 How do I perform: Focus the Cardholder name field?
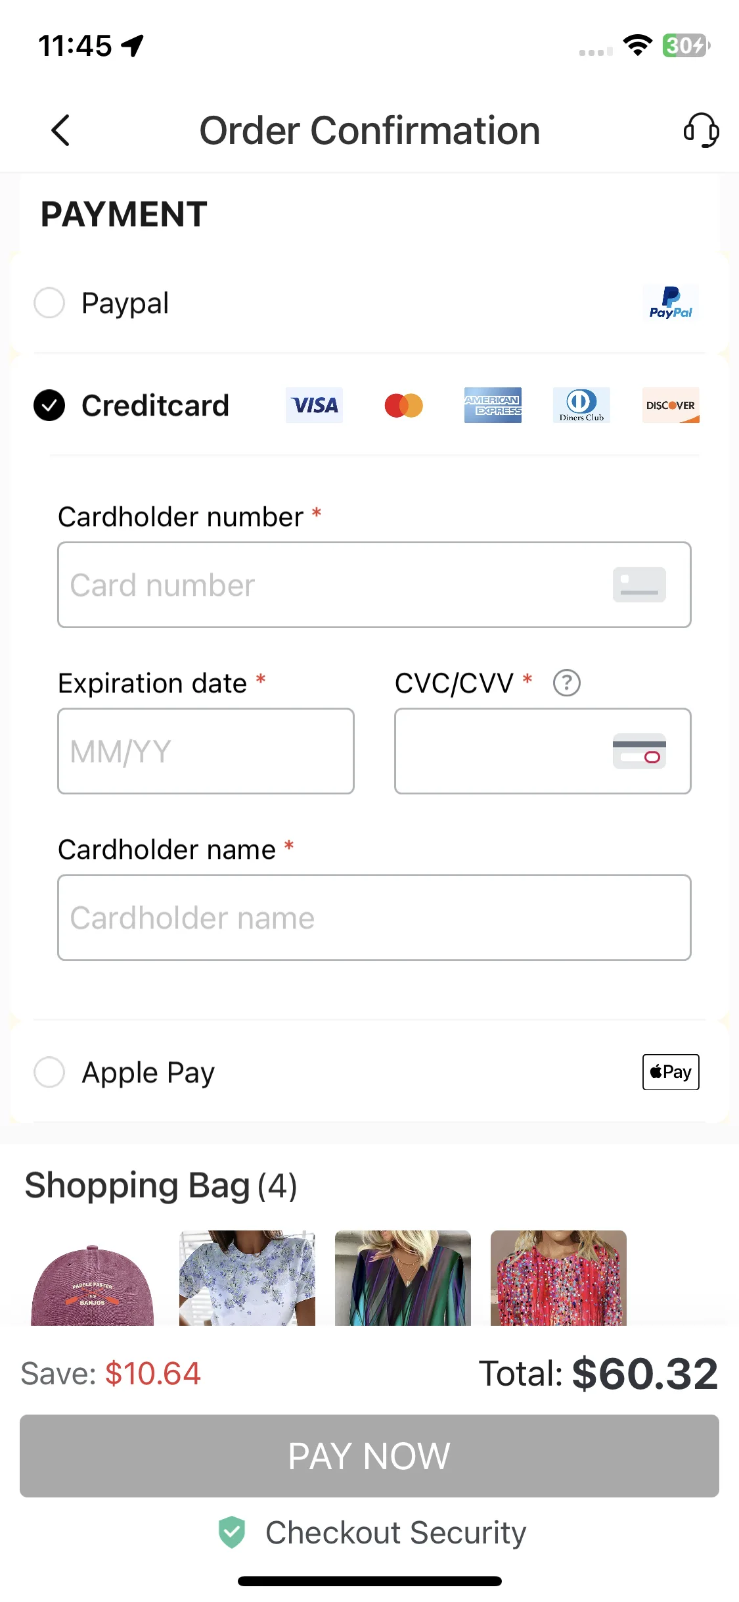(x=374, y=917)
